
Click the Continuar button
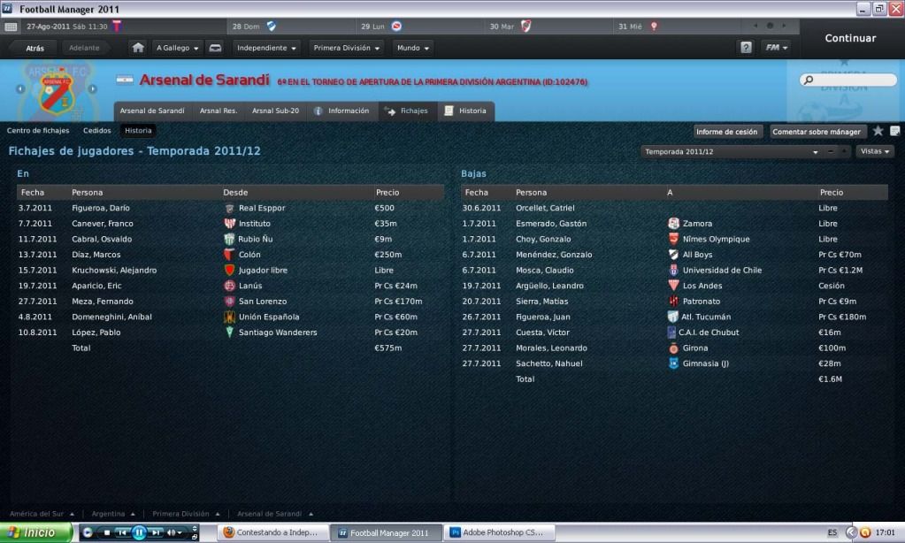850,38
